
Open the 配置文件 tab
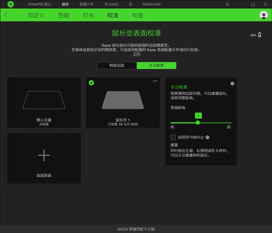87,4
